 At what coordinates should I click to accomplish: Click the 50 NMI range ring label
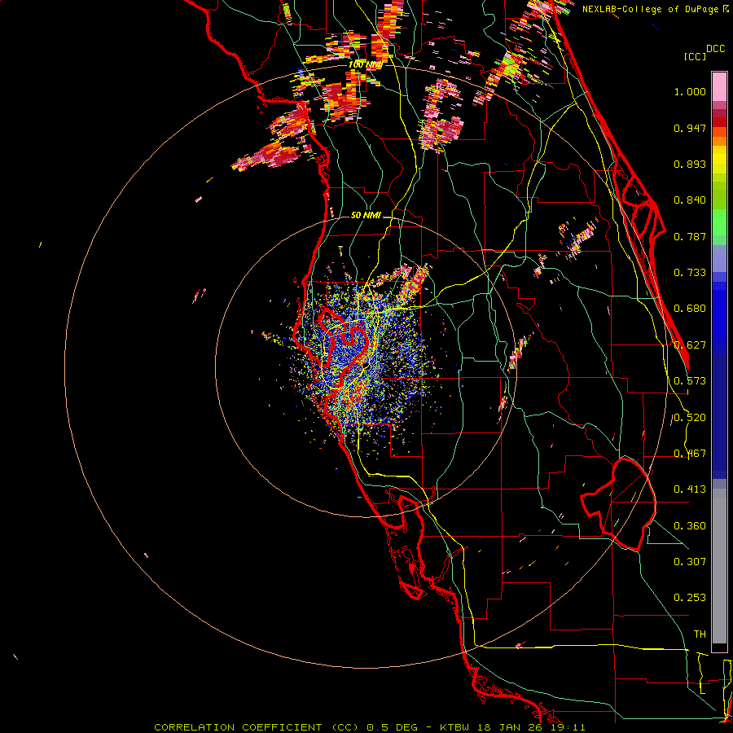point(366,215)
